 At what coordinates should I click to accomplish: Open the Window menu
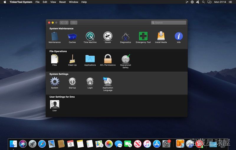click(x=73, y=2)
